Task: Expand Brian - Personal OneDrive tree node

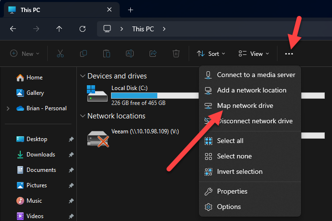Action: point(8,109)
